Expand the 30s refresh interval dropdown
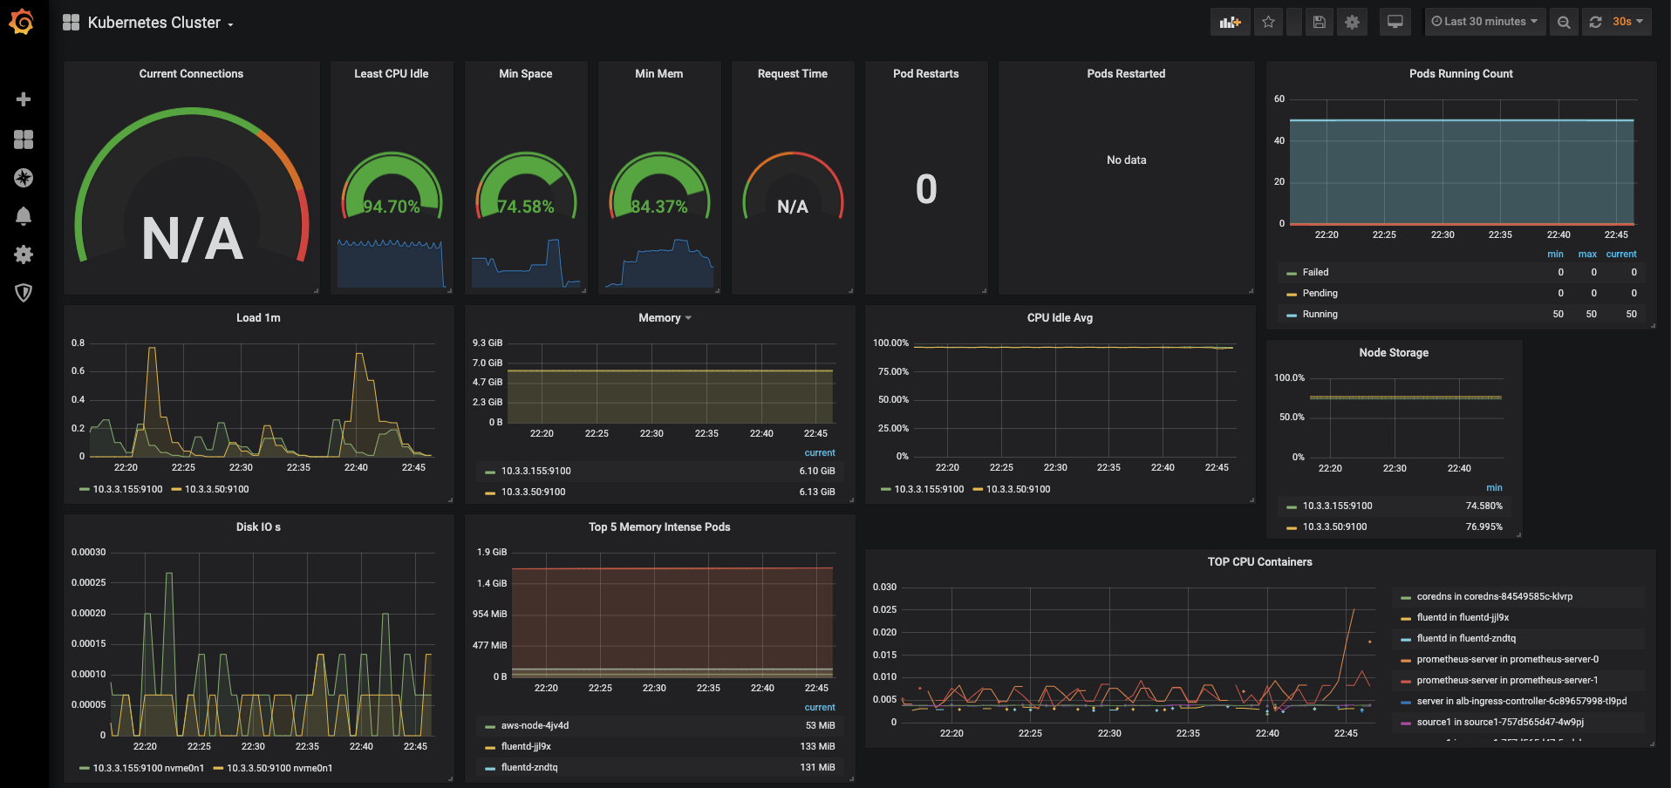1671x788 pixels. tap(1627, 22)
